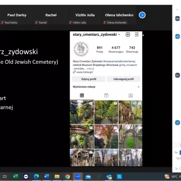Open Excel from the taskbar
The height and width of the screenshot is (181, 181).
[16, 176]
